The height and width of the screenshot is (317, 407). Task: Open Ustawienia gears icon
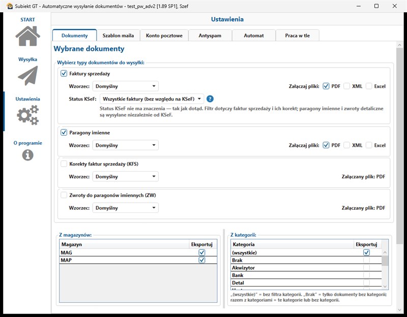pos(28,115)
